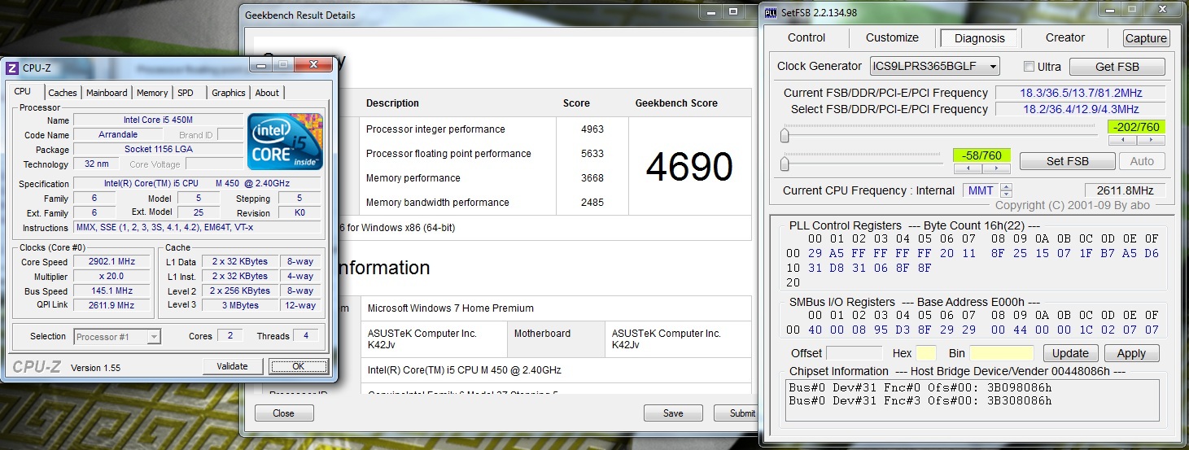Screen dimensions: 1189x450
Task: Select the Diagnosis tab in SetFSB
Action: [980, 38]
